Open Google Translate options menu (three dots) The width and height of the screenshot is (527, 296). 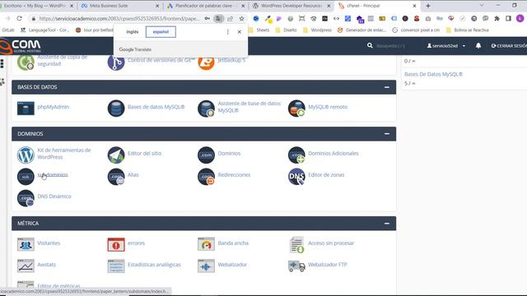228,32
